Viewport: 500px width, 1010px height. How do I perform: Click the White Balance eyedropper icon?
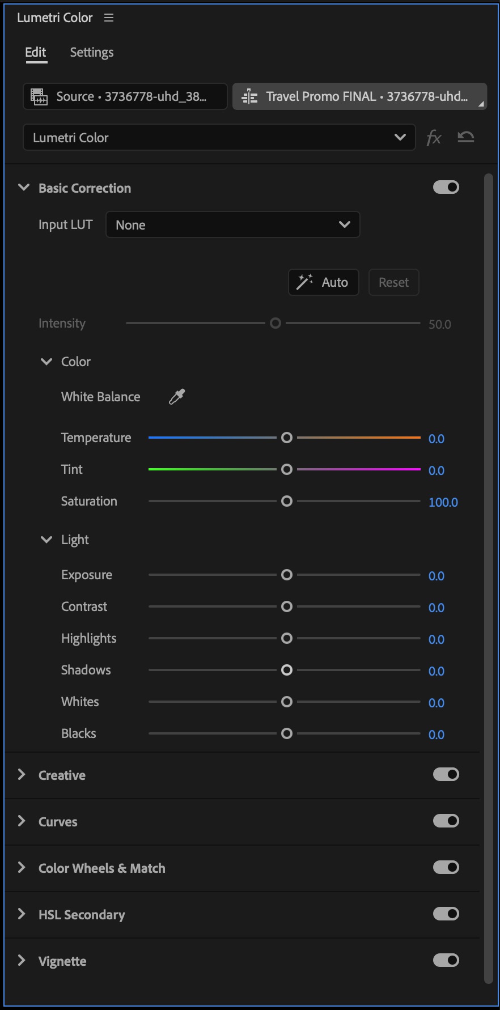point(177,397)
